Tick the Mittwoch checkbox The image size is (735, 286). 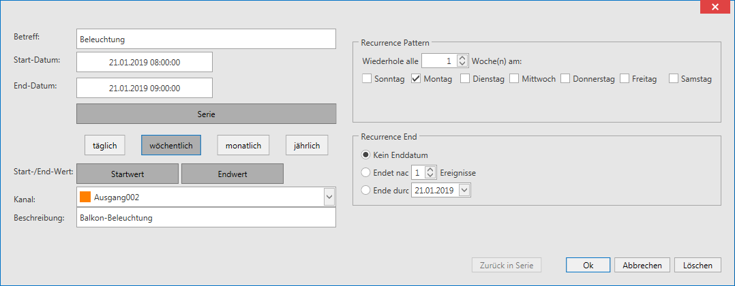(x=515, y=79)
